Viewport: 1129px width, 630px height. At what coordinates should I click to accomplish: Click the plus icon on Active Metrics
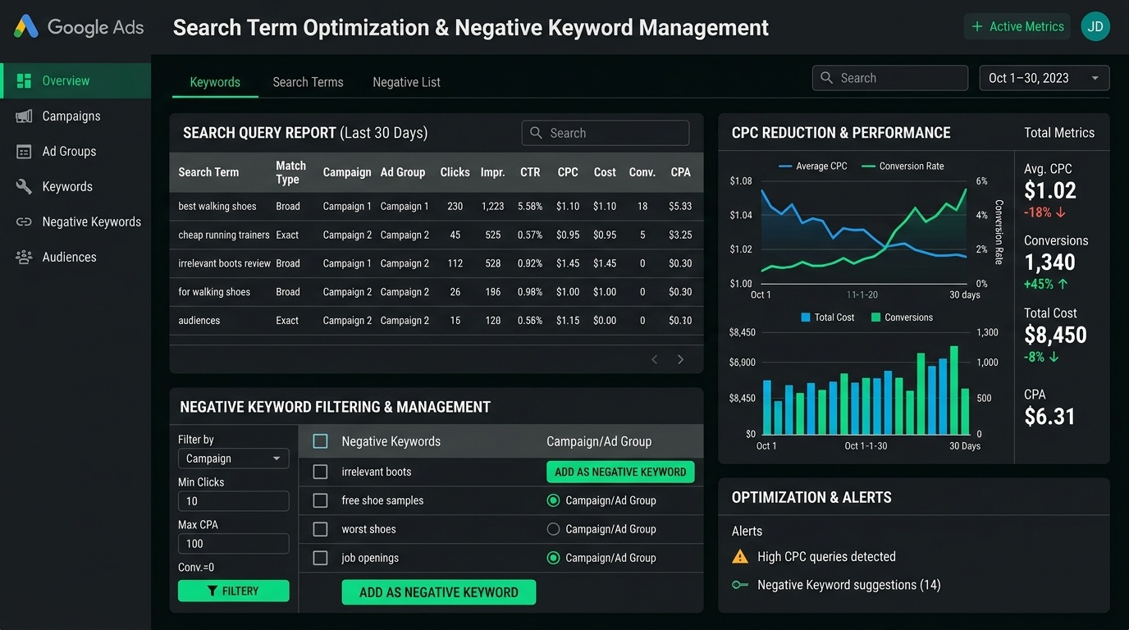click(x=977, y=26)
